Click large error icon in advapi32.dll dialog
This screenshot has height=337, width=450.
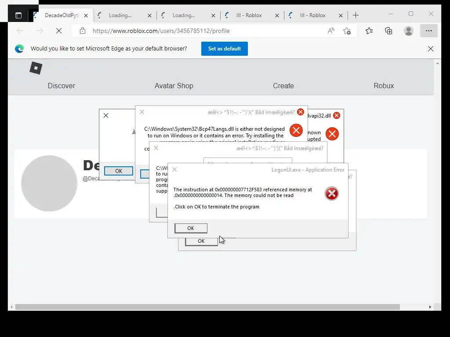point(332,134)
